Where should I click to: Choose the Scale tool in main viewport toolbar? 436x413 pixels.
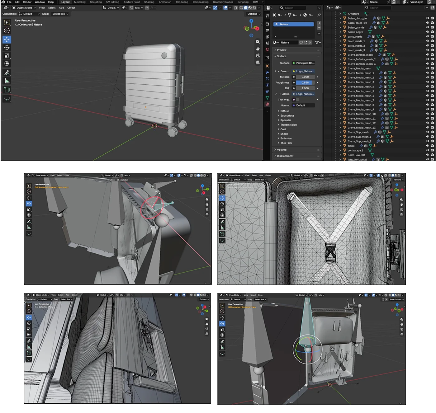click(7, 56)
